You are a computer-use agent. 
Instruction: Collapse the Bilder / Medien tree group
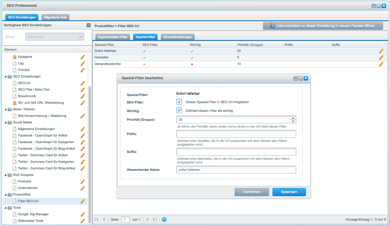6,109
